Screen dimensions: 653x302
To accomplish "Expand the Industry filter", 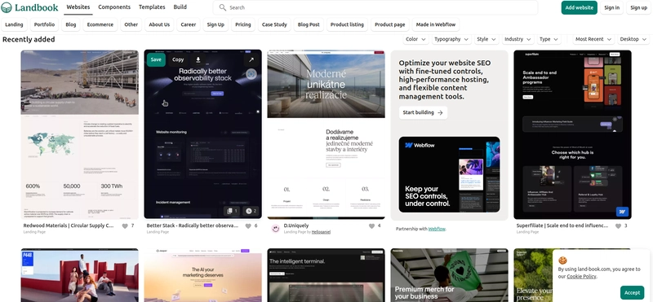I will click(x=518, y=39).
